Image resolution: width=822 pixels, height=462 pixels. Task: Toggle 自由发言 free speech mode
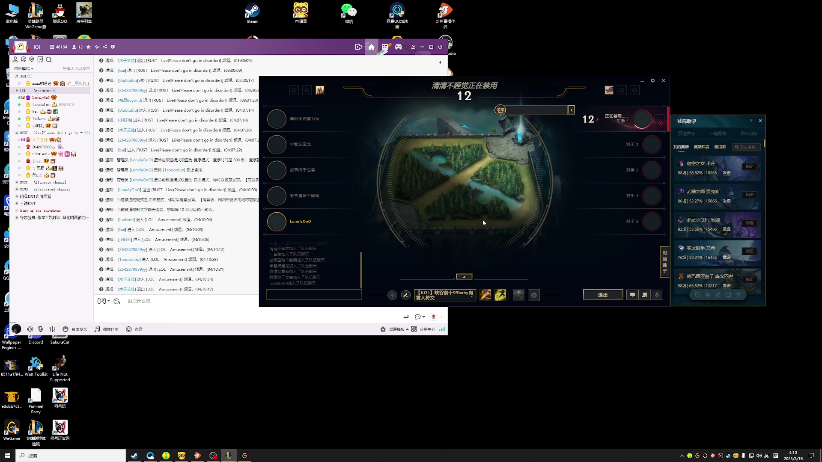click(x=75, y=329)
